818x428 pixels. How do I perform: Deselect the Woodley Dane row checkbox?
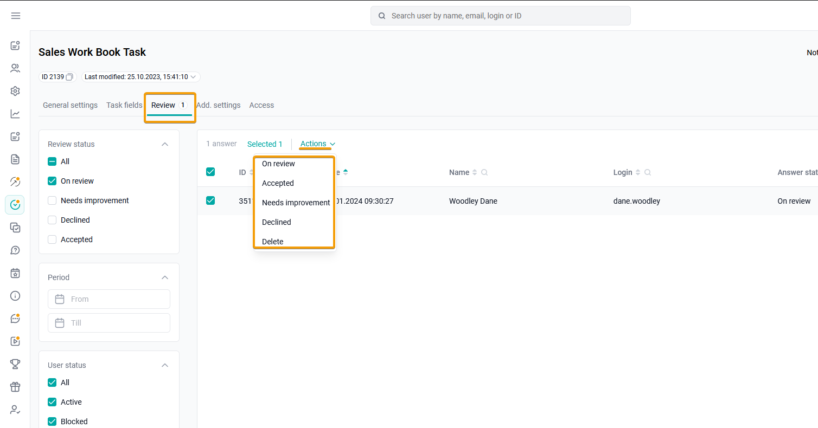pyautogui.click(x=210, y=200)
